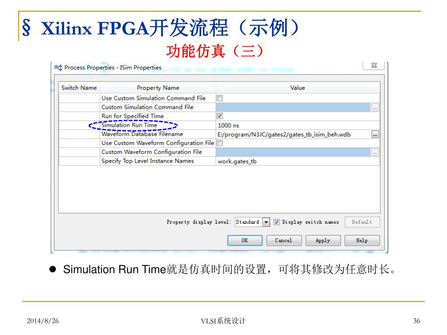Click the Value column header
Viewport: 447px width, 335px height.
pyautogui.click(x=298, y=88)
